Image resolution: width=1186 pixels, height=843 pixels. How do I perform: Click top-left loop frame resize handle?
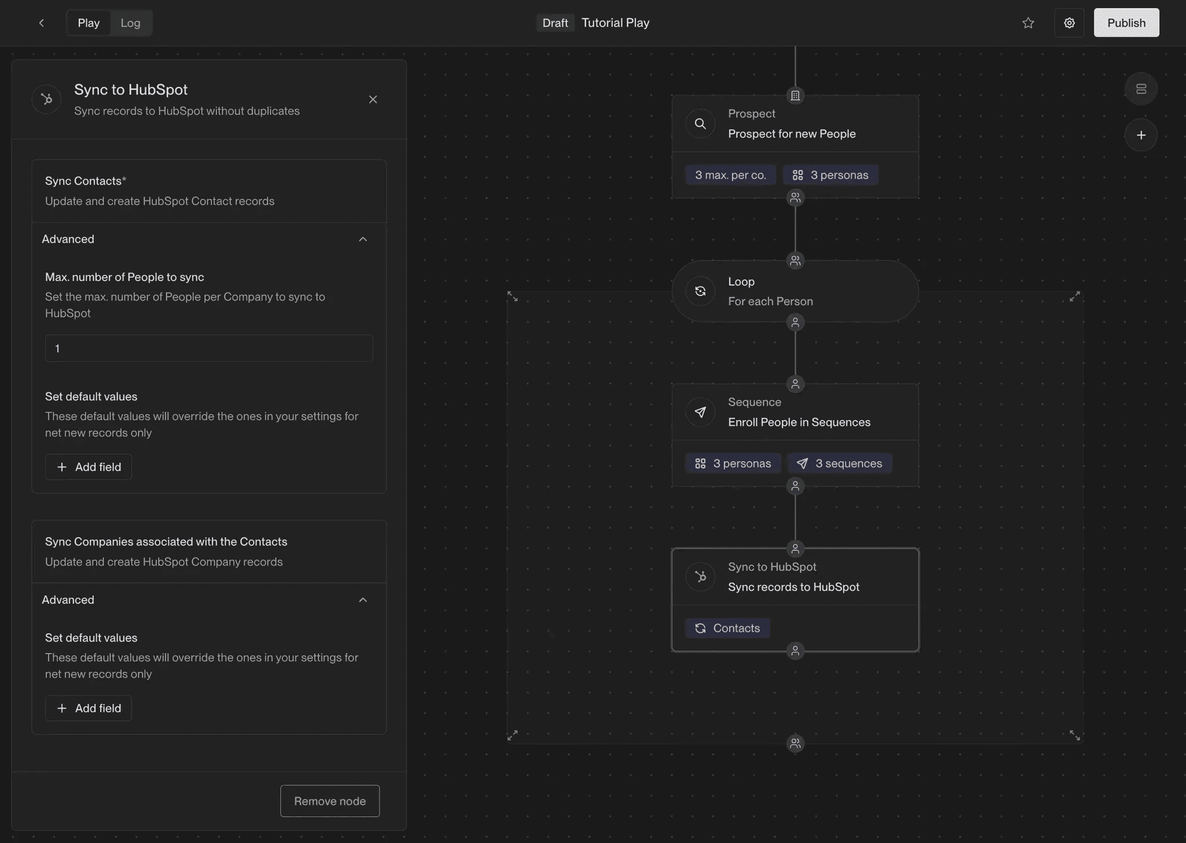tap(513, 297)
